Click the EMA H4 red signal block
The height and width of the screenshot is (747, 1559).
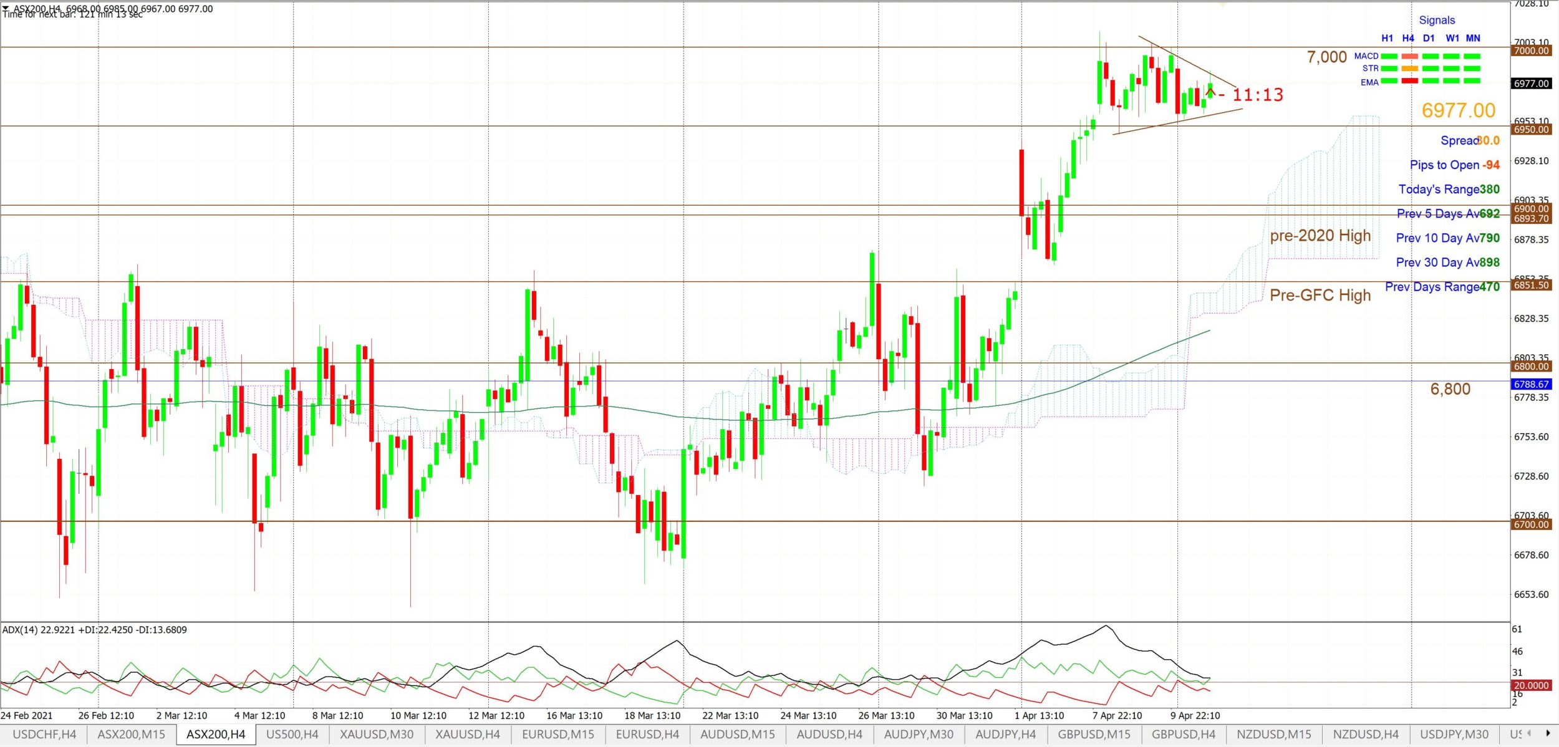tap(1409, 81)
